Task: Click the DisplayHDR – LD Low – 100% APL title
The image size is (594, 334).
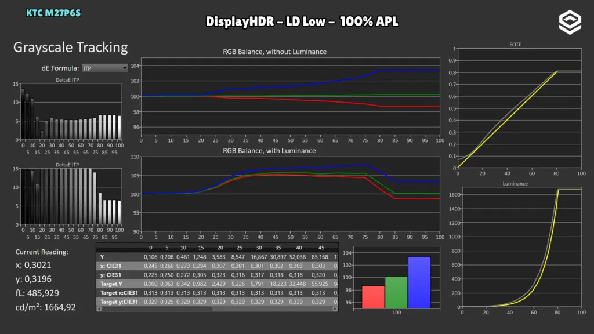Action: click(302, 21)
